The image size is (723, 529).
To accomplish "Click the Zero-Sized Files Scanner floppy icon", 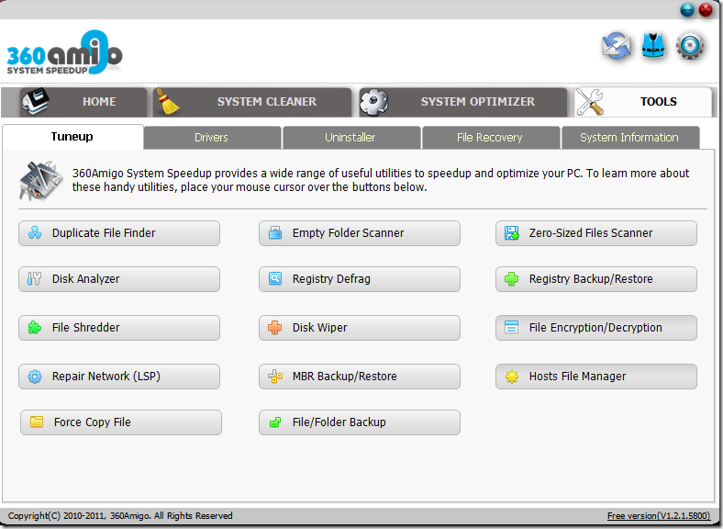I will click(511, 233).
